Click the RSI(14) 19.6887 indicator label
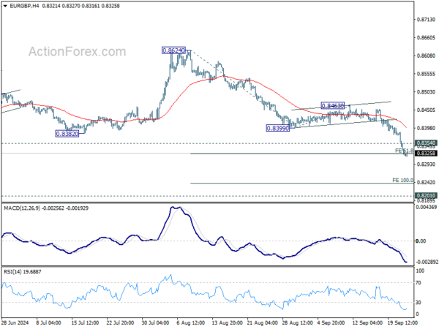Viewport: 439px width, 329px height. click(23, 272)
